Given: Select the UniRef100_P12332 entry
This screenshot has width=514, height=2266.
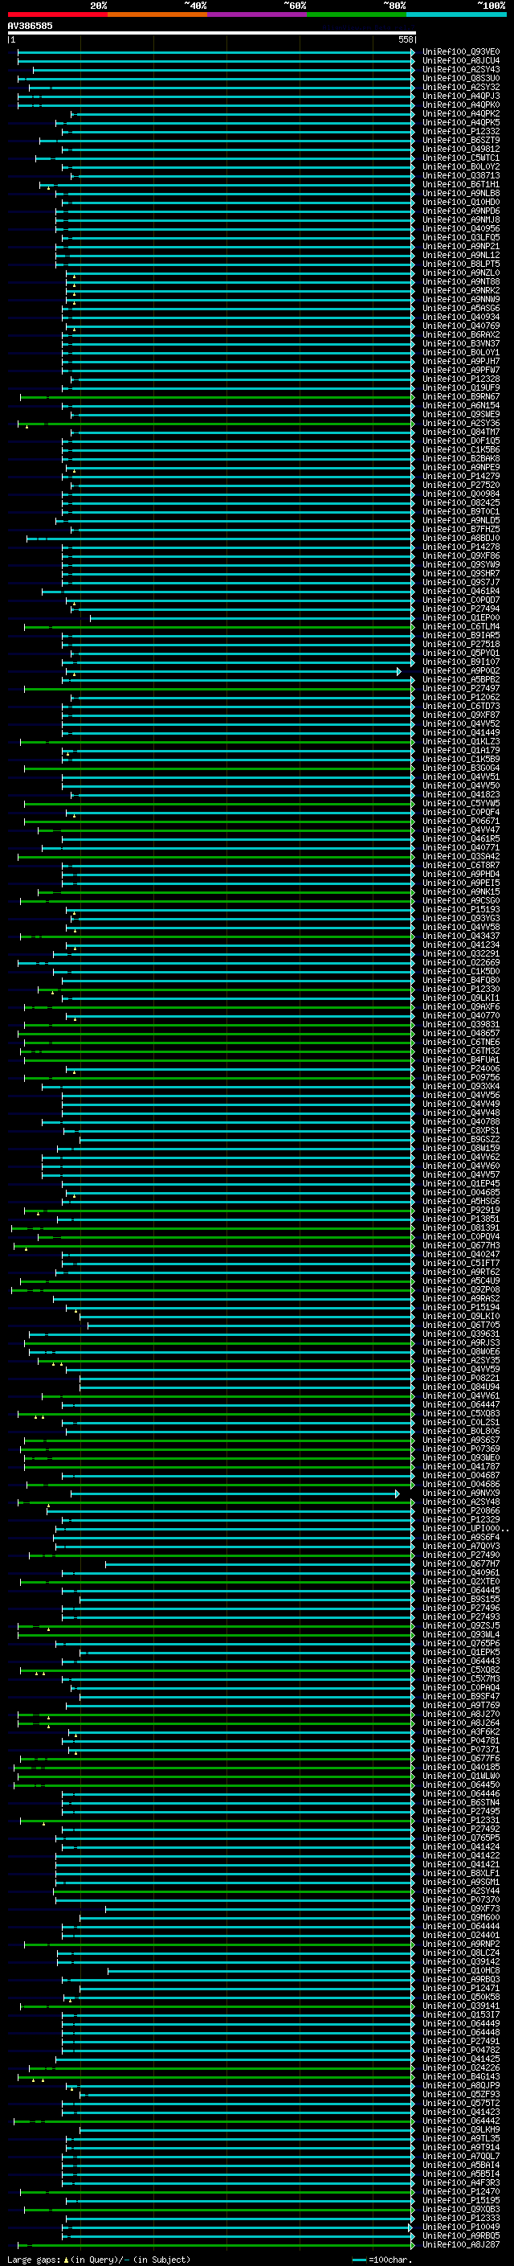Looking at the screenshot, I should pos(460,132).
